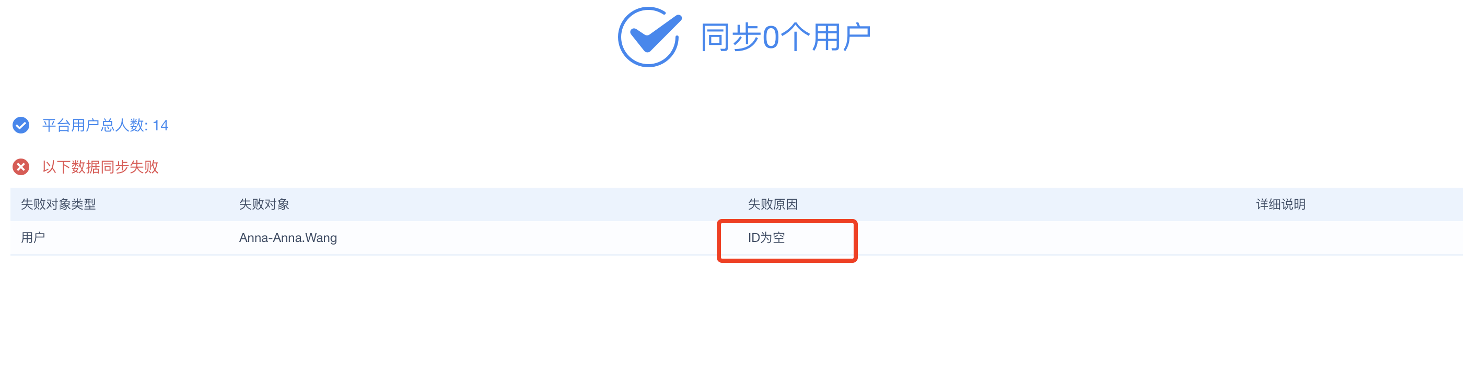
Task: Click the word 同步 in the sync heading
Action: pos(731,38)
